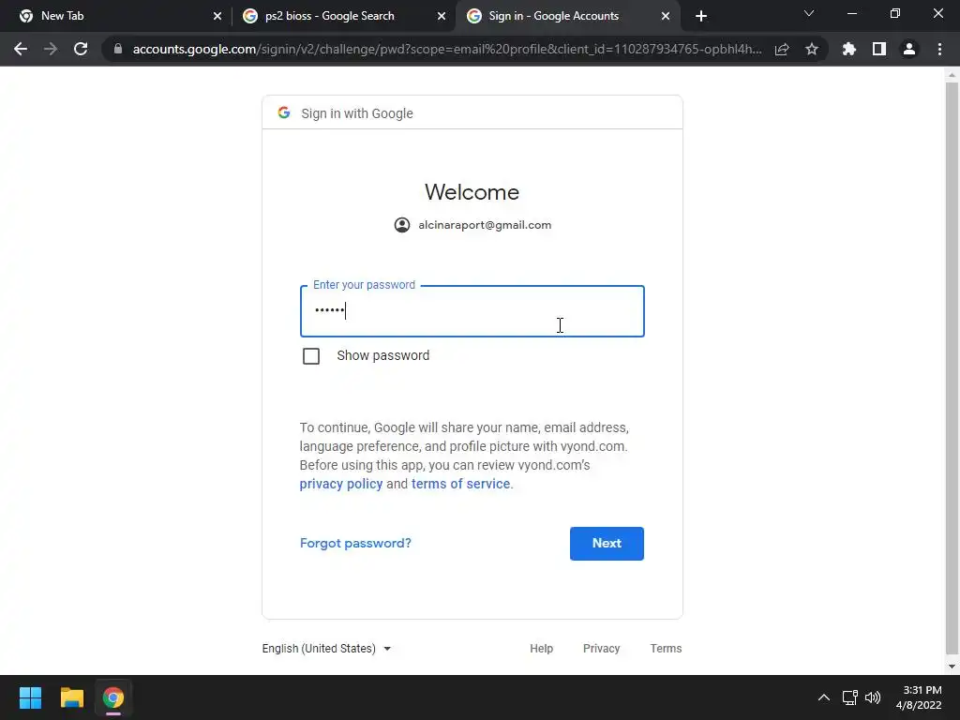Open the Windows Start menu

30,697
